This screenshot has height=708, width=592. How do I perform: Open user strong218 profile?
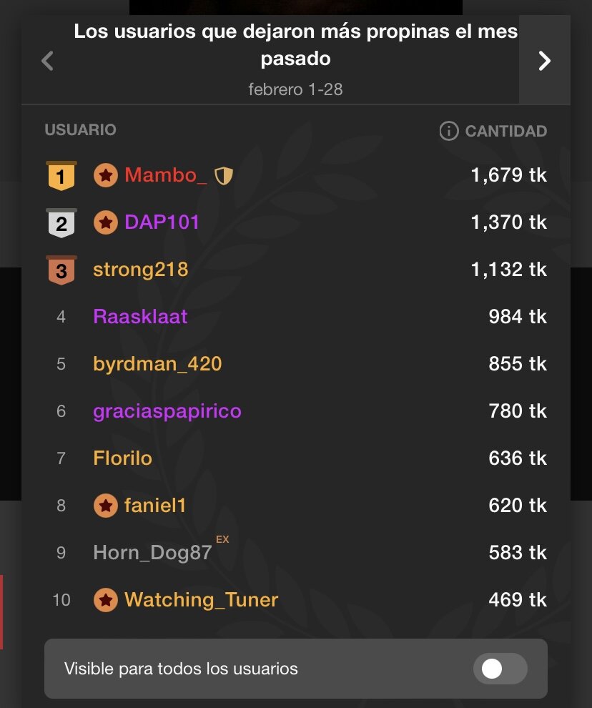pos(140,270)
